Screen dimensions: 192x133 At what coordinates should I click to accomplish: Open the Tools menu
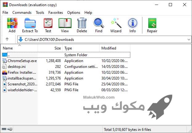40,13
